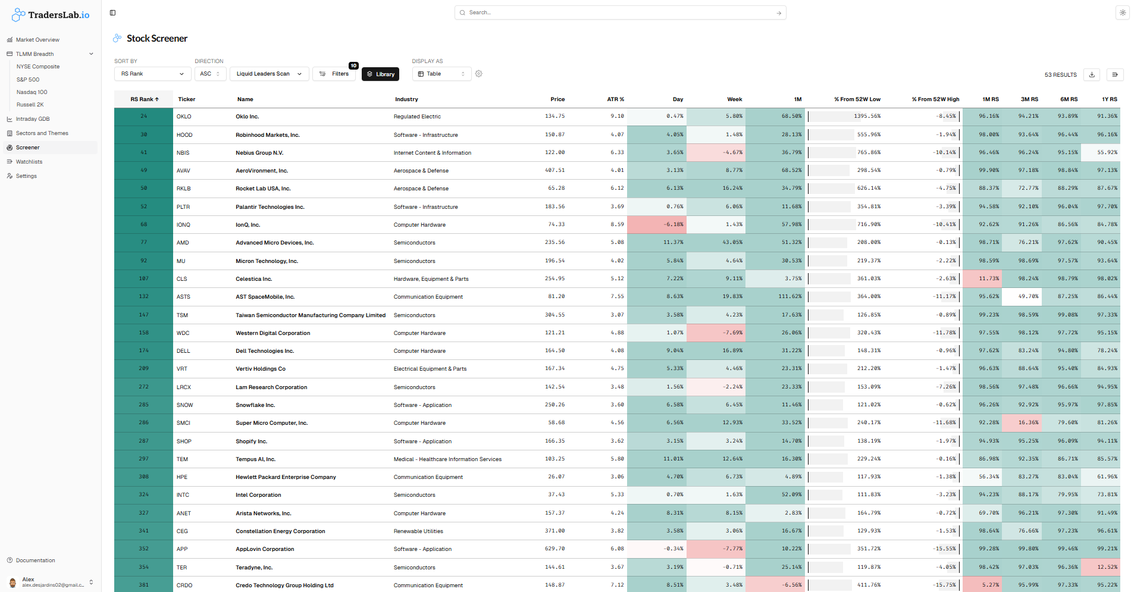Collapse the TLMM Breadth section chevron
The height and width of the screenshot is (592, 1131).
click(91, 54)
